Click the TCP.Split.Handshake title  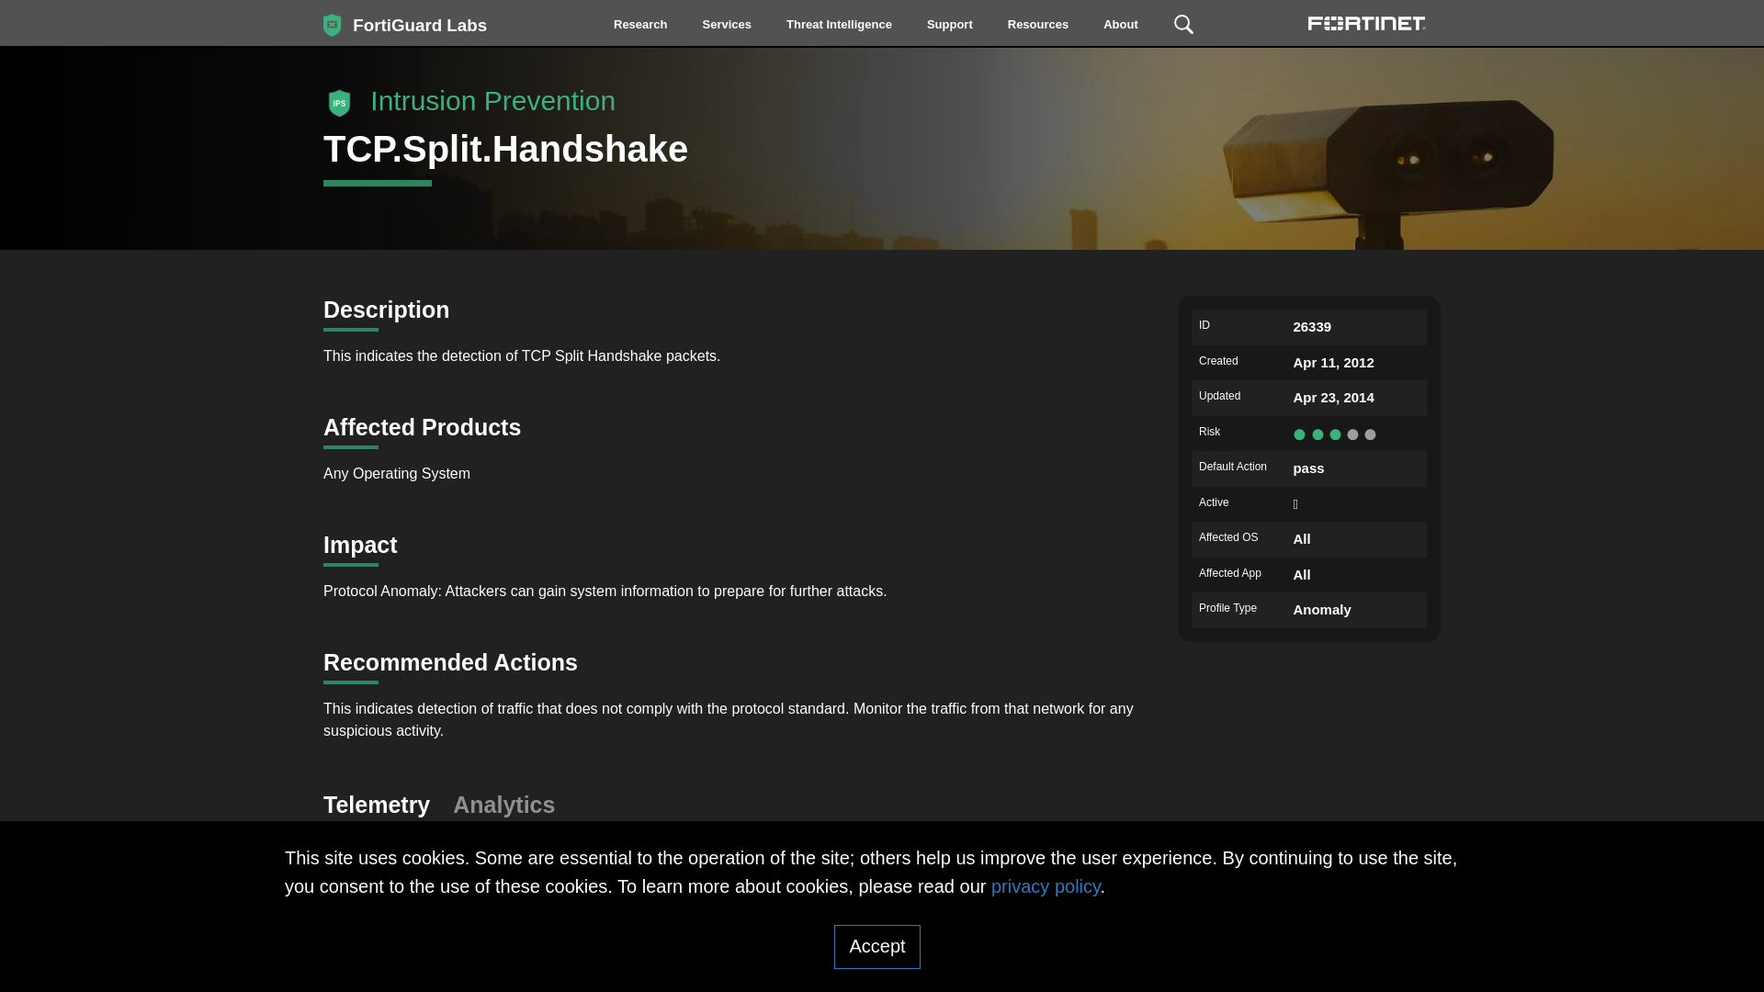click(x=505, y=150)
